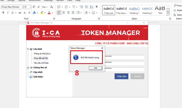
Task: Open the Review ribbon tab
Action: click(x=60, y=1)
